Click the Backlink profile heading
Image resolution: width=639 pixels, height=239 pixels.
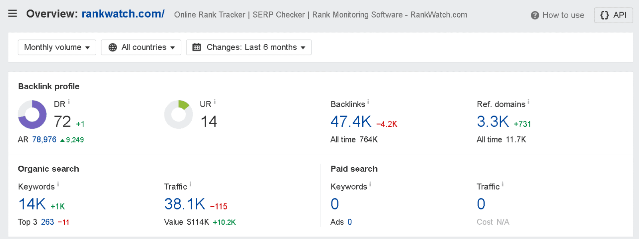click(49, 86)
